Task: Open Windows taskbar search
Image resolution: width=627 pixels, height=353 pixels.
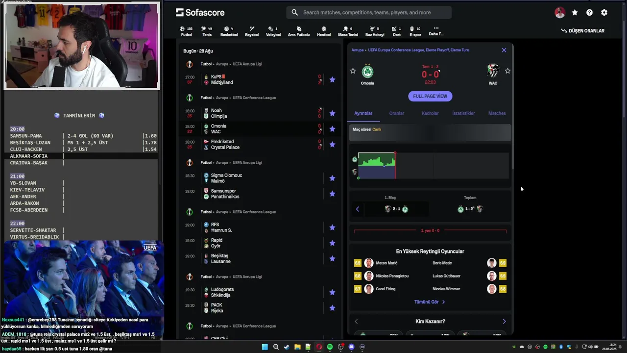Action: pyautogui.click(x=276, y=347)
